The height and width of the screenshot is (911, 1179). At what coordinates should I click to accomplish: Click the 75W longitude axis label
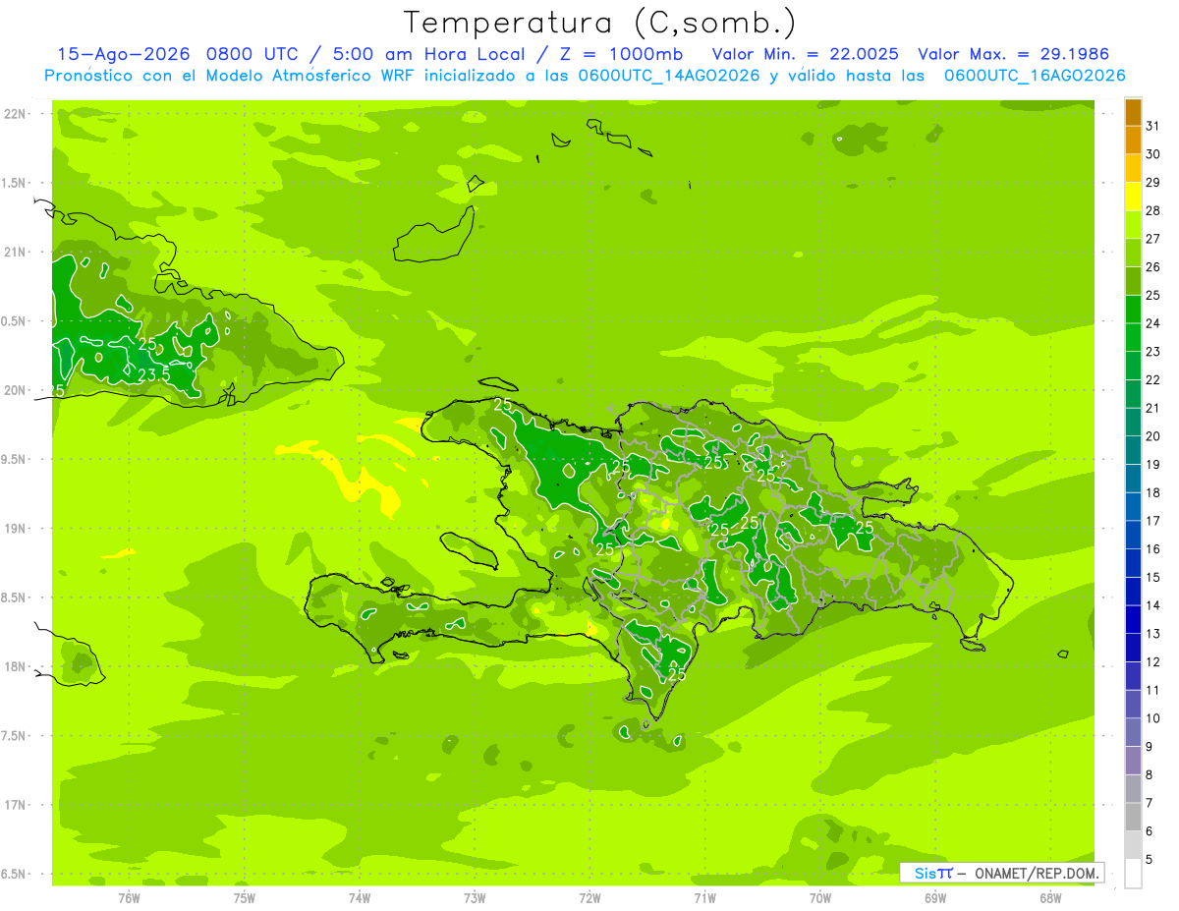coord(244,897)
